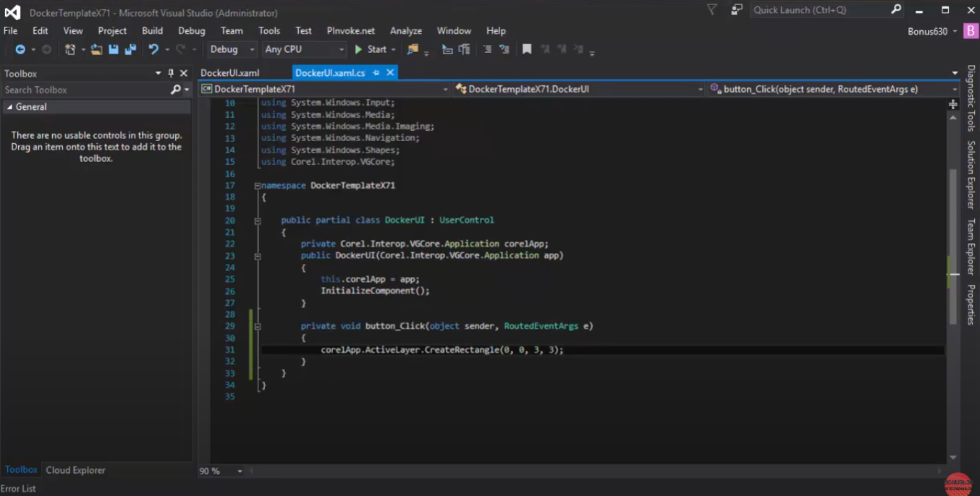Image resolution: width=980 pixels, height=496 pixels.
Task: Open the feedback icon beside Quick Launch
Action: (x=737, y=10)
